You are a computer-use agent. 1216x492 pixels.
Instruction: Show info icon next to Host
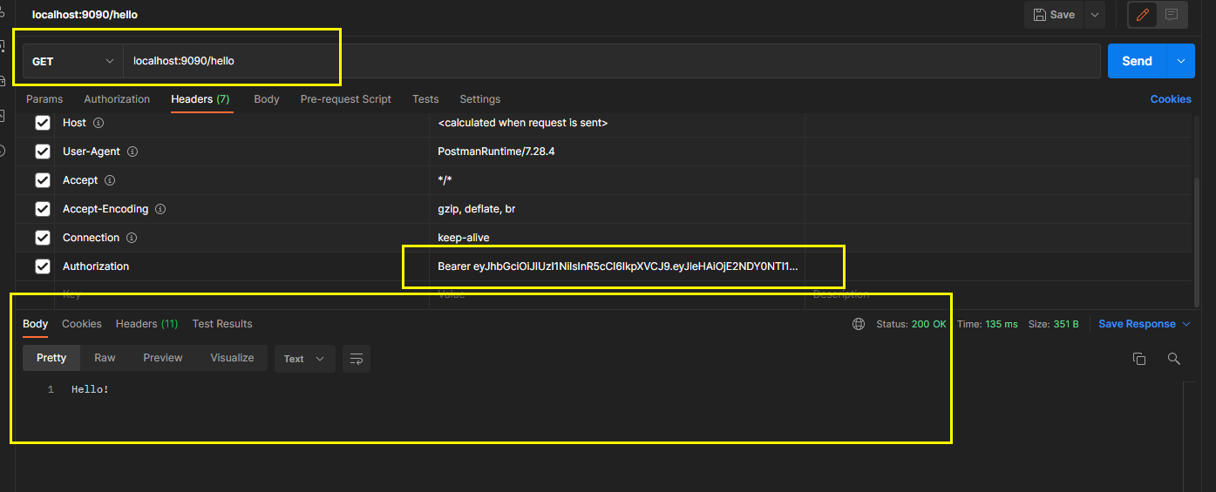pos(99,123)
